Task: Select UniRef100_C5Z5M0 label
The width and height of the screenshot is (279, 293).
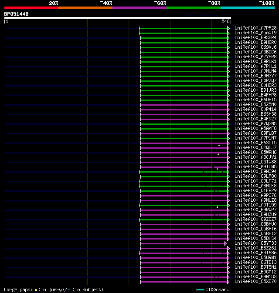Action: [x=255, y=104]
